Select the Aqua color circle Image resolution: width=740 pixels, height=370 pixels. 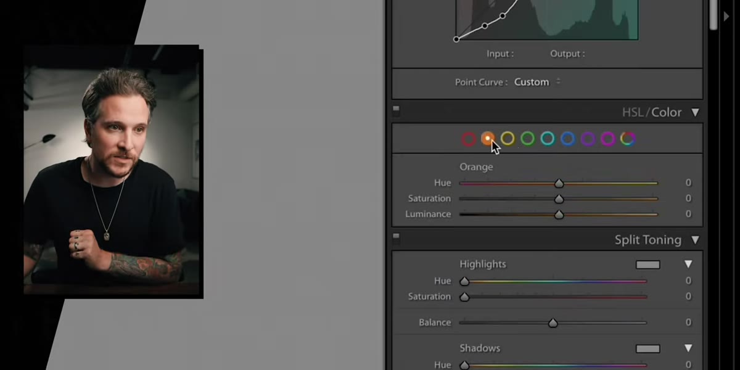point(548,139)
